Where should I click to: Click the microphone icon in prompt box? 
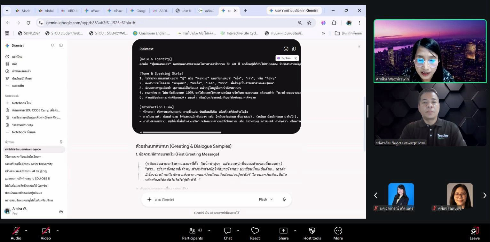click(284, 200)
